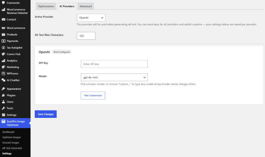Click the Appearance paintbrush icon
This screenshot has height=157, width=265.
click(x=3, y=89)
